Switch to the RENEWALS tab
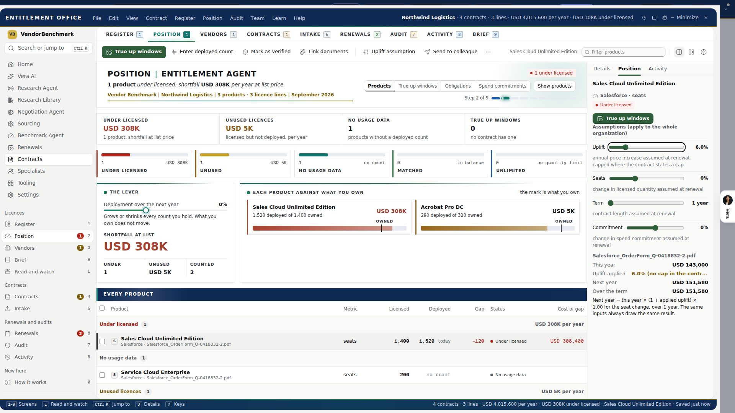This screenshot has width=735, height=413. tap(360, 34)
